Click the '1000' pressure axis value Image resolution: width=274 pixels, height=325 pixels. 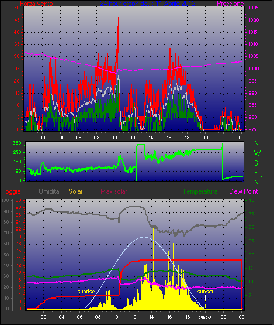(x=254, y=69)
